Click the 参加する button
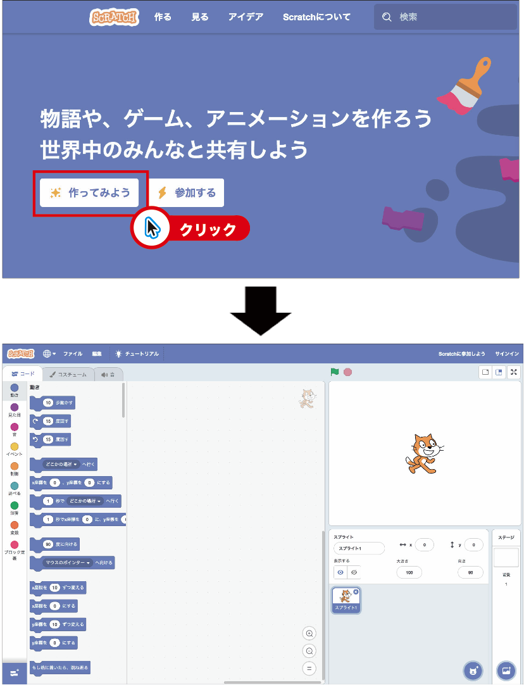This screenshot has height=685, width=524. click(x=187, y=193)
